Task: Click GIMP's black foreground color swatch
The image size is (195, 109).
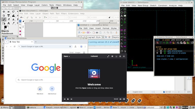Action: click(x=5, y=27)
